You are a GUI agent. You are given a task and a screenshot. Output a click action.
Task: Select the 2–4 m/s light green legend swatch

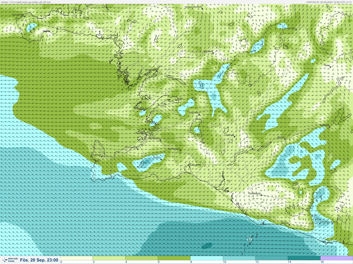tap(109, 258)
